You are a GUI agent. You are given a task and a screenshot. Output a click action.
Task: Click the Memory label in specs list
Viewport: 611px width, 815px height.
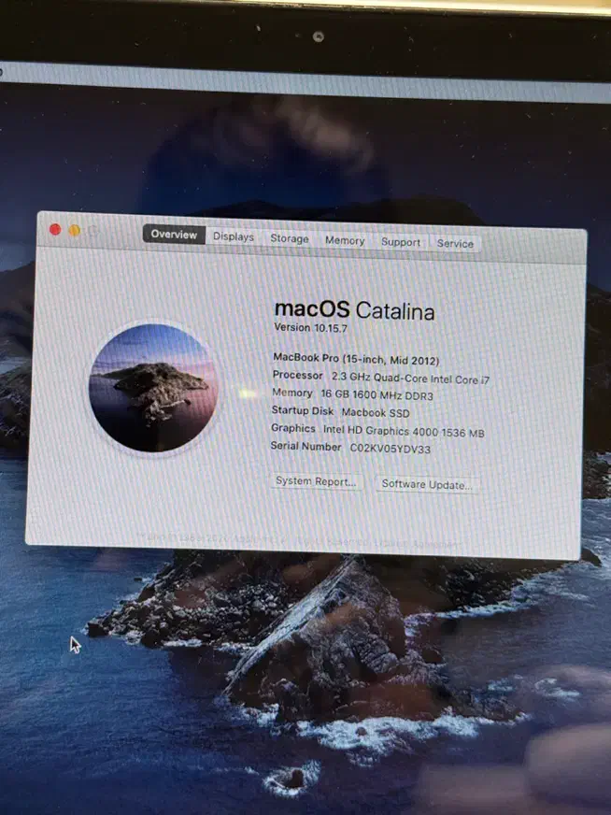[x=292, y=393]
